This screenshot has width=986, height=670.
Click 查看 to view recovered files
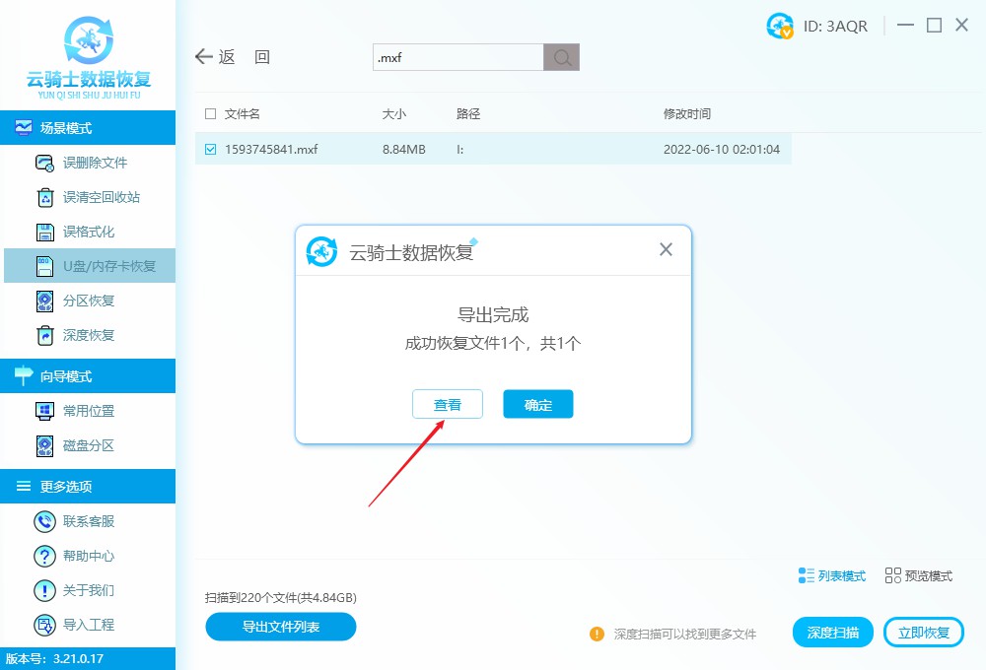click(448, 404)
